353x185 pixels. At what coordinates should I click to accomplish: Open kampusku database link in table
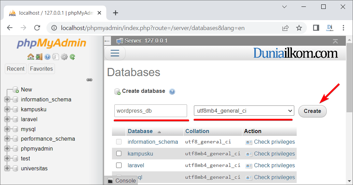(140, 154)
